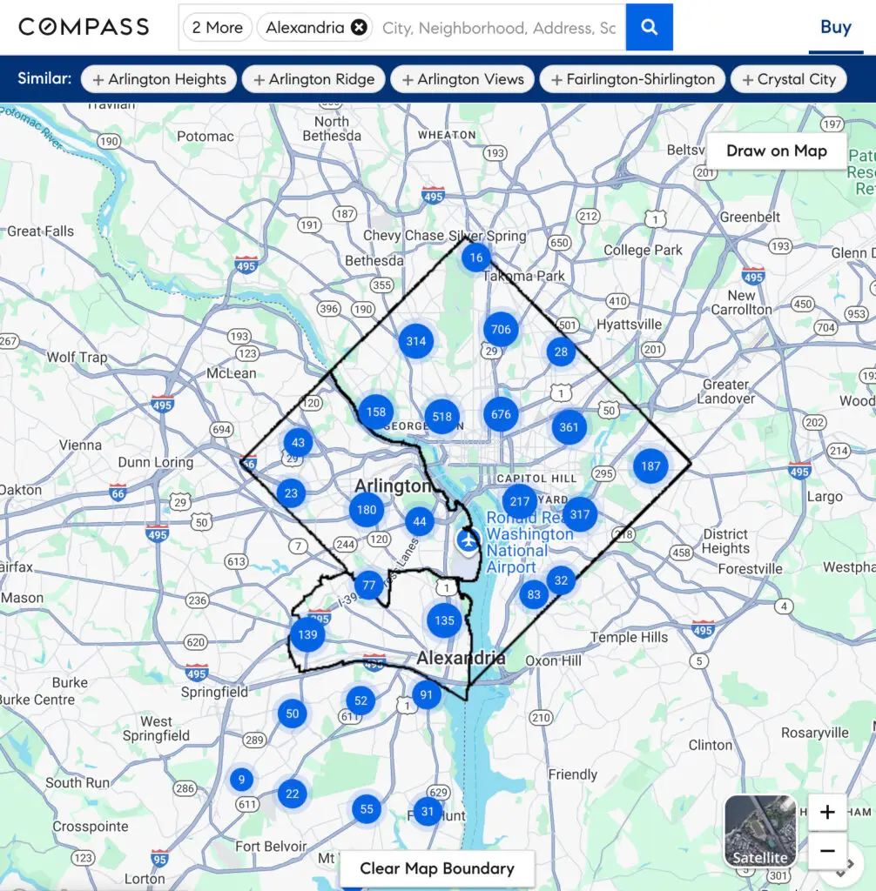This screenshot has width=876, height=891.
Task: Open the 518 listings cluster marker
Action: coord(442,416)
